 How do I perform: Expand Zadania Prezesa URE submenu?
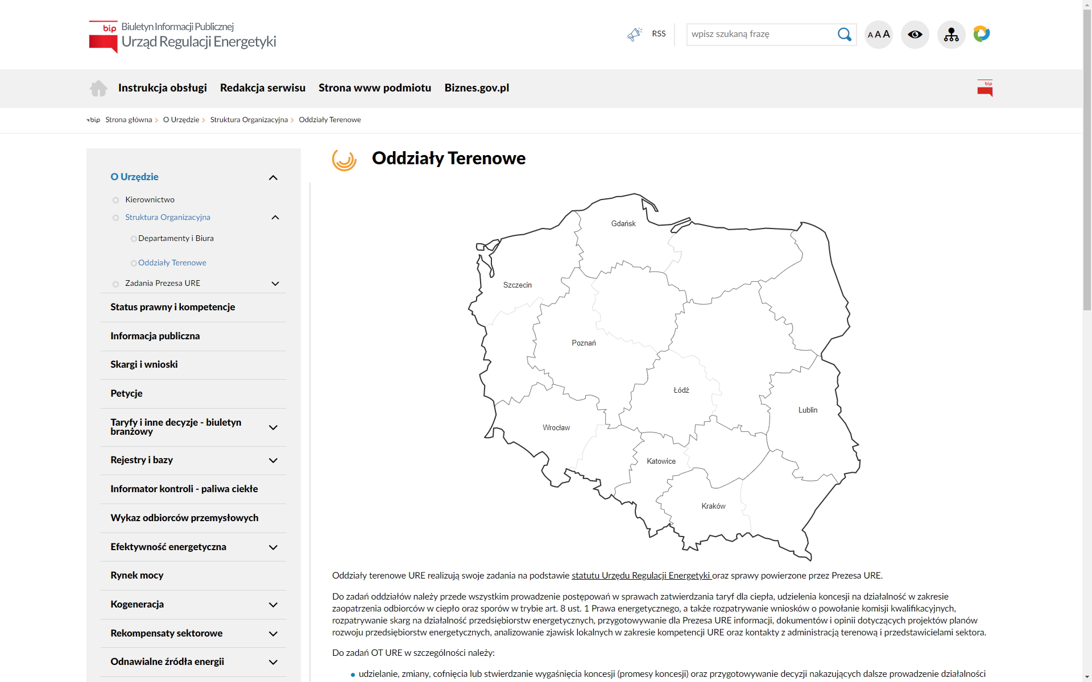click(275, 284)
